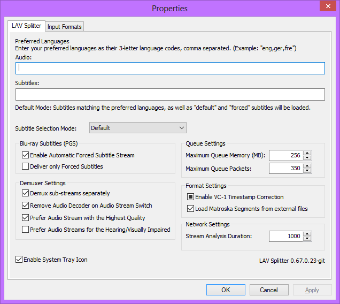Increase Stream Analysis Duration with up arrow
340x304 pixels.
coord(307,234)
